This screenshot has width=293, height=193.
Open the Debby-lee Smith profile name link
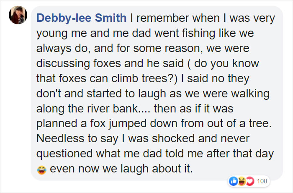81,18
